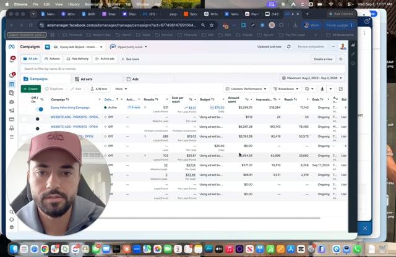The width and height of the screenshot is (396, 257).
Task: Open the More dropdown in table toolbar
Action: click(x=121, y=89)
